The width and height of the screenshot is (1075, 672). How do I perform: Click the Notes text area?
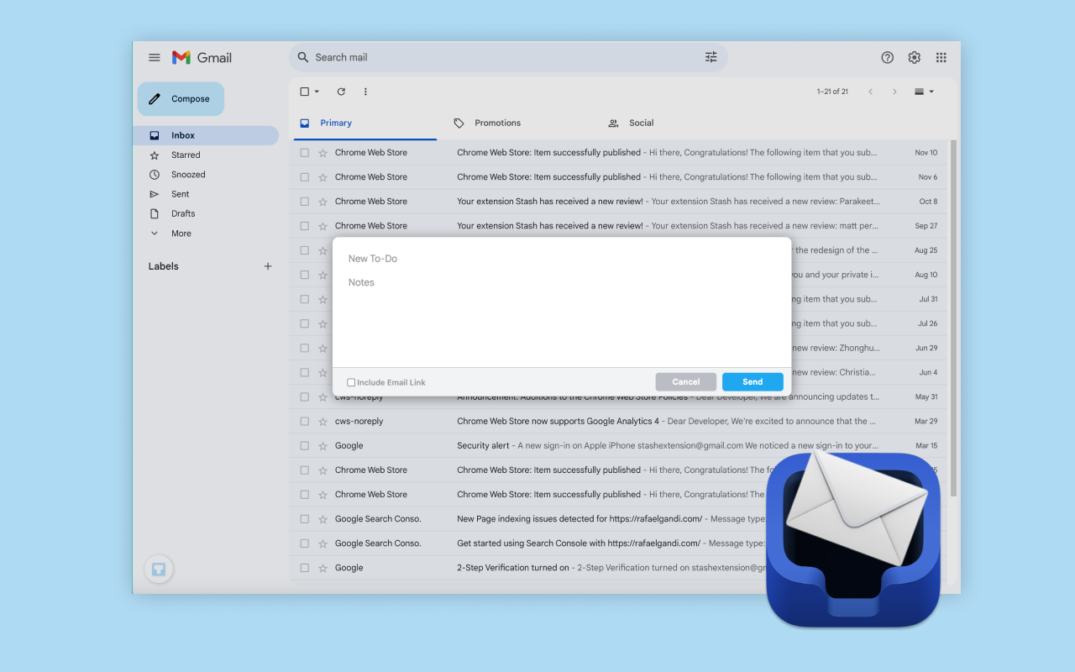click(562, 319)
